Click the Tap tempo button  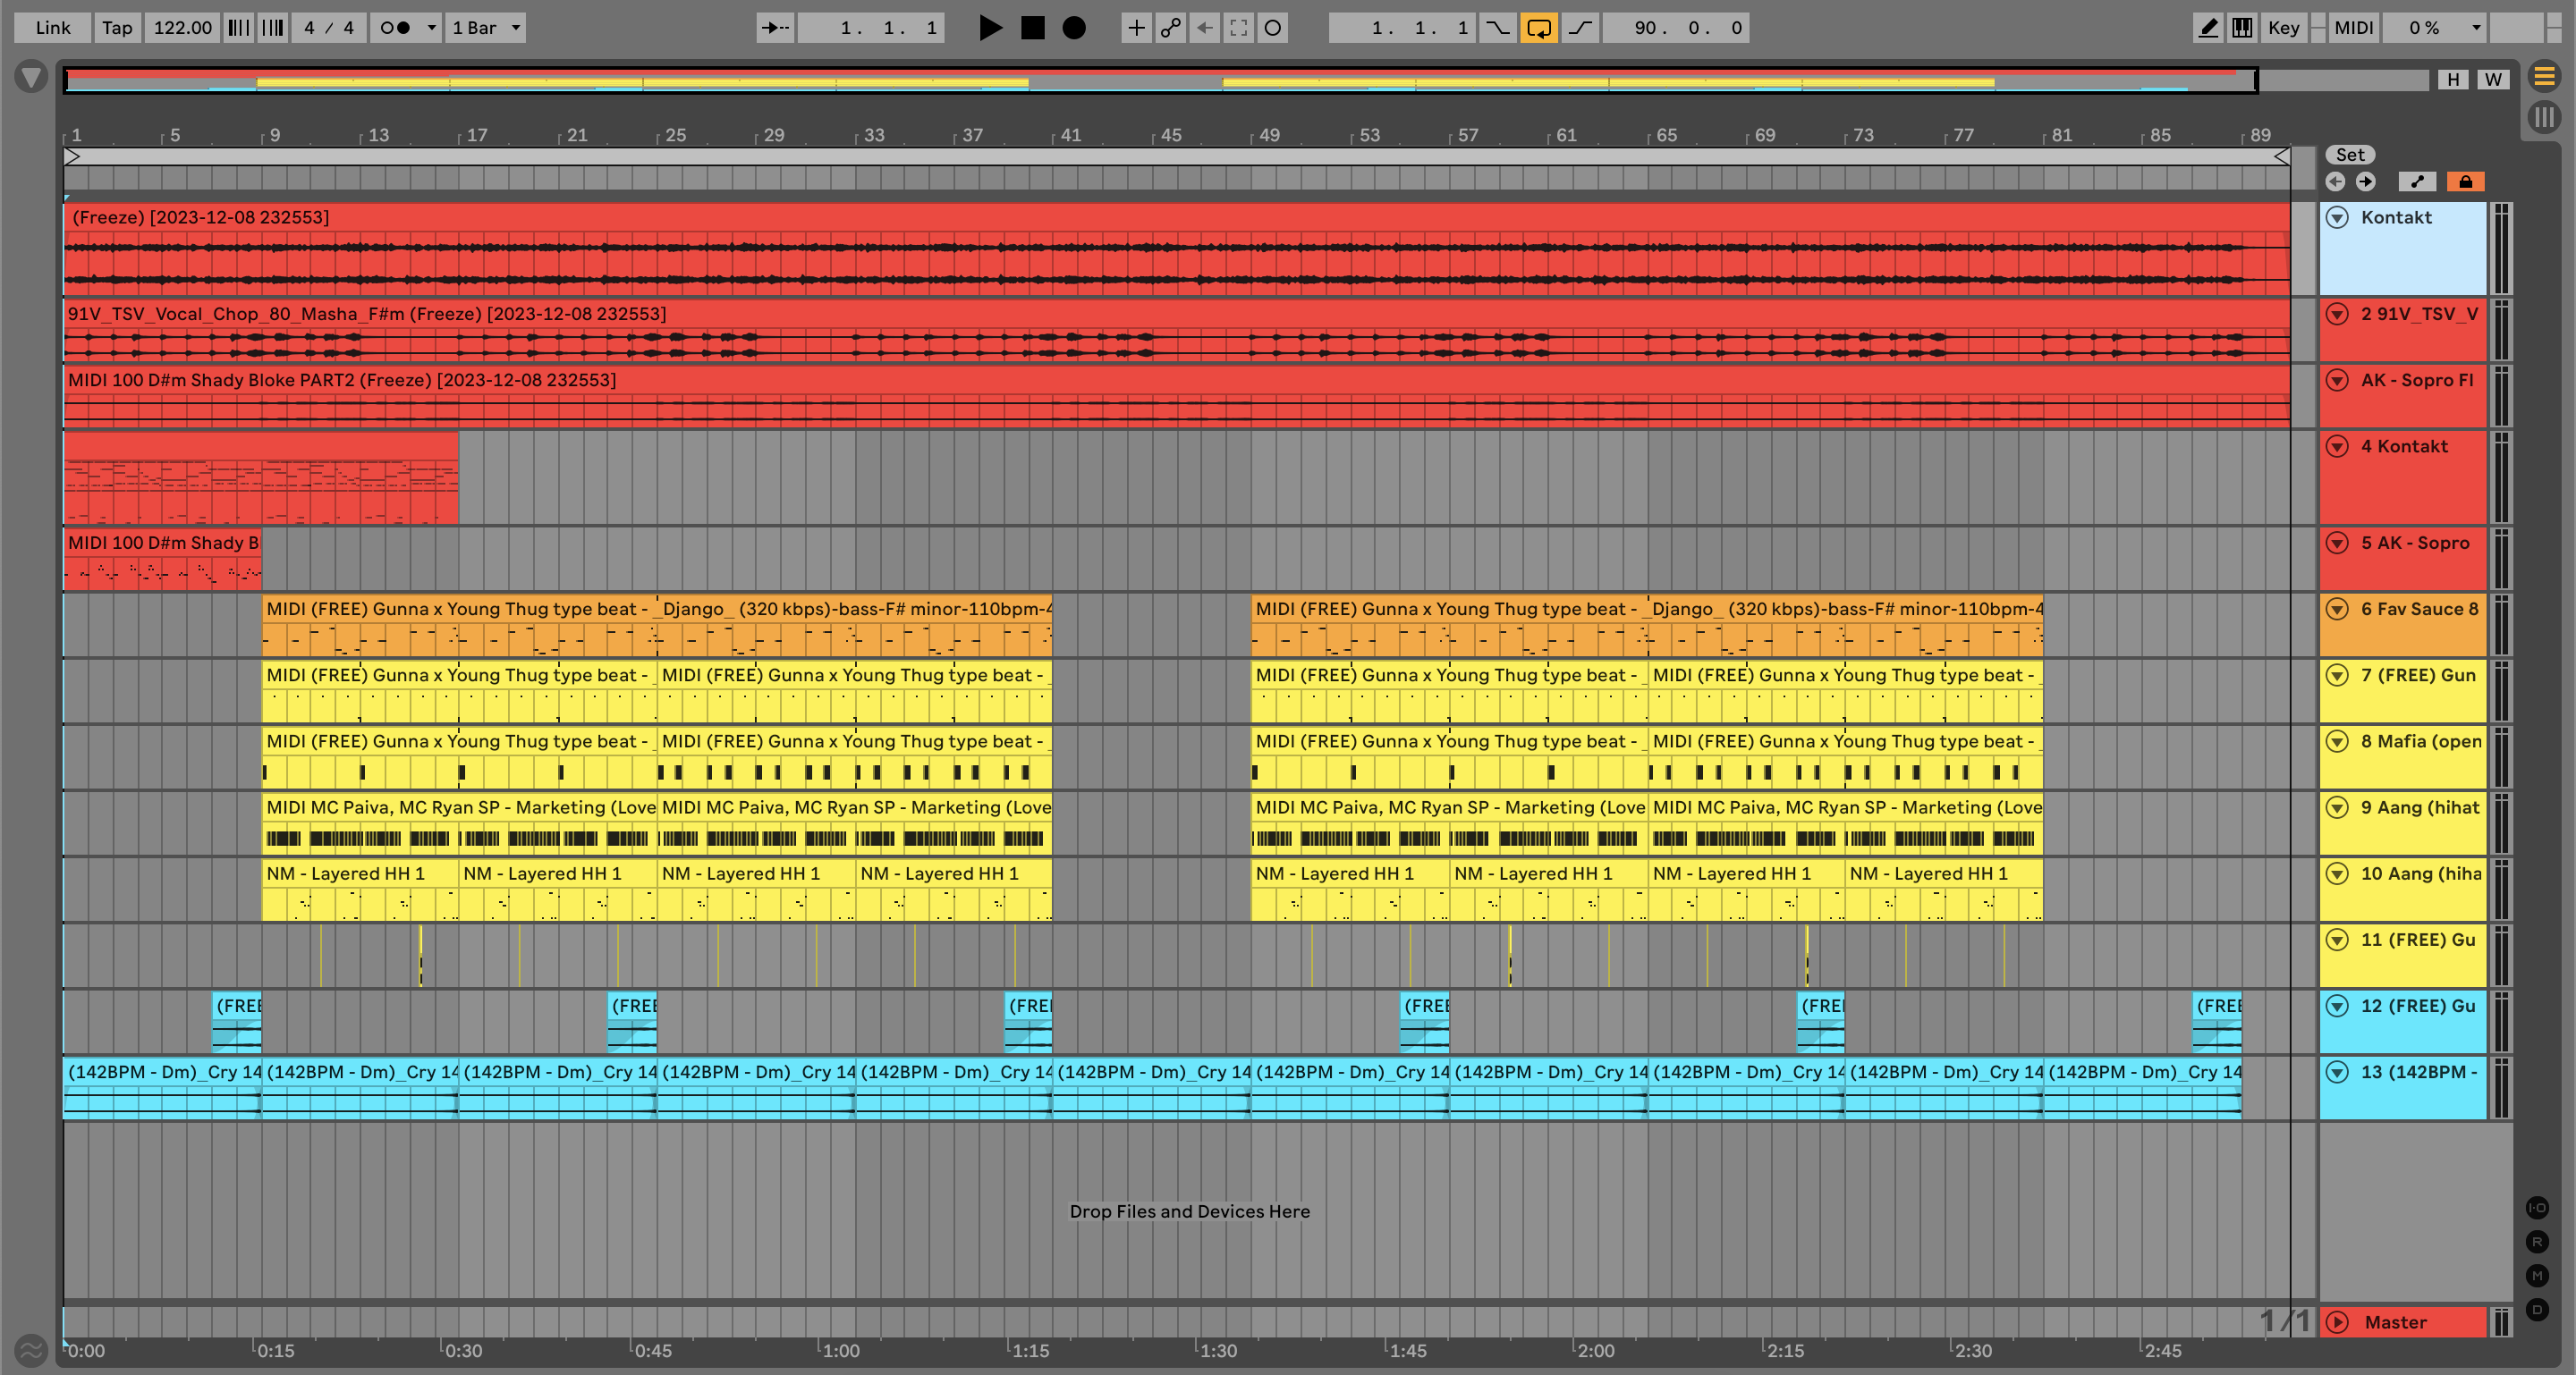tap(117, 28)
